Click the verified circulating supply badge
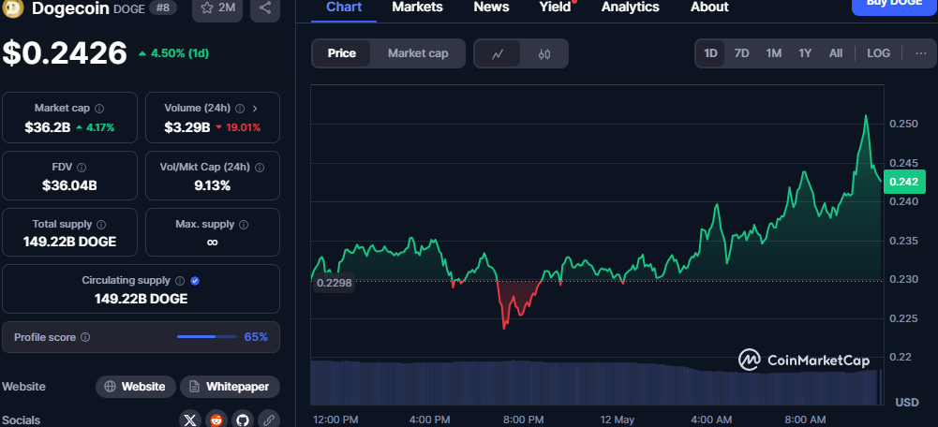The height and width of the screenshot is (427, 938). point(195,281)
